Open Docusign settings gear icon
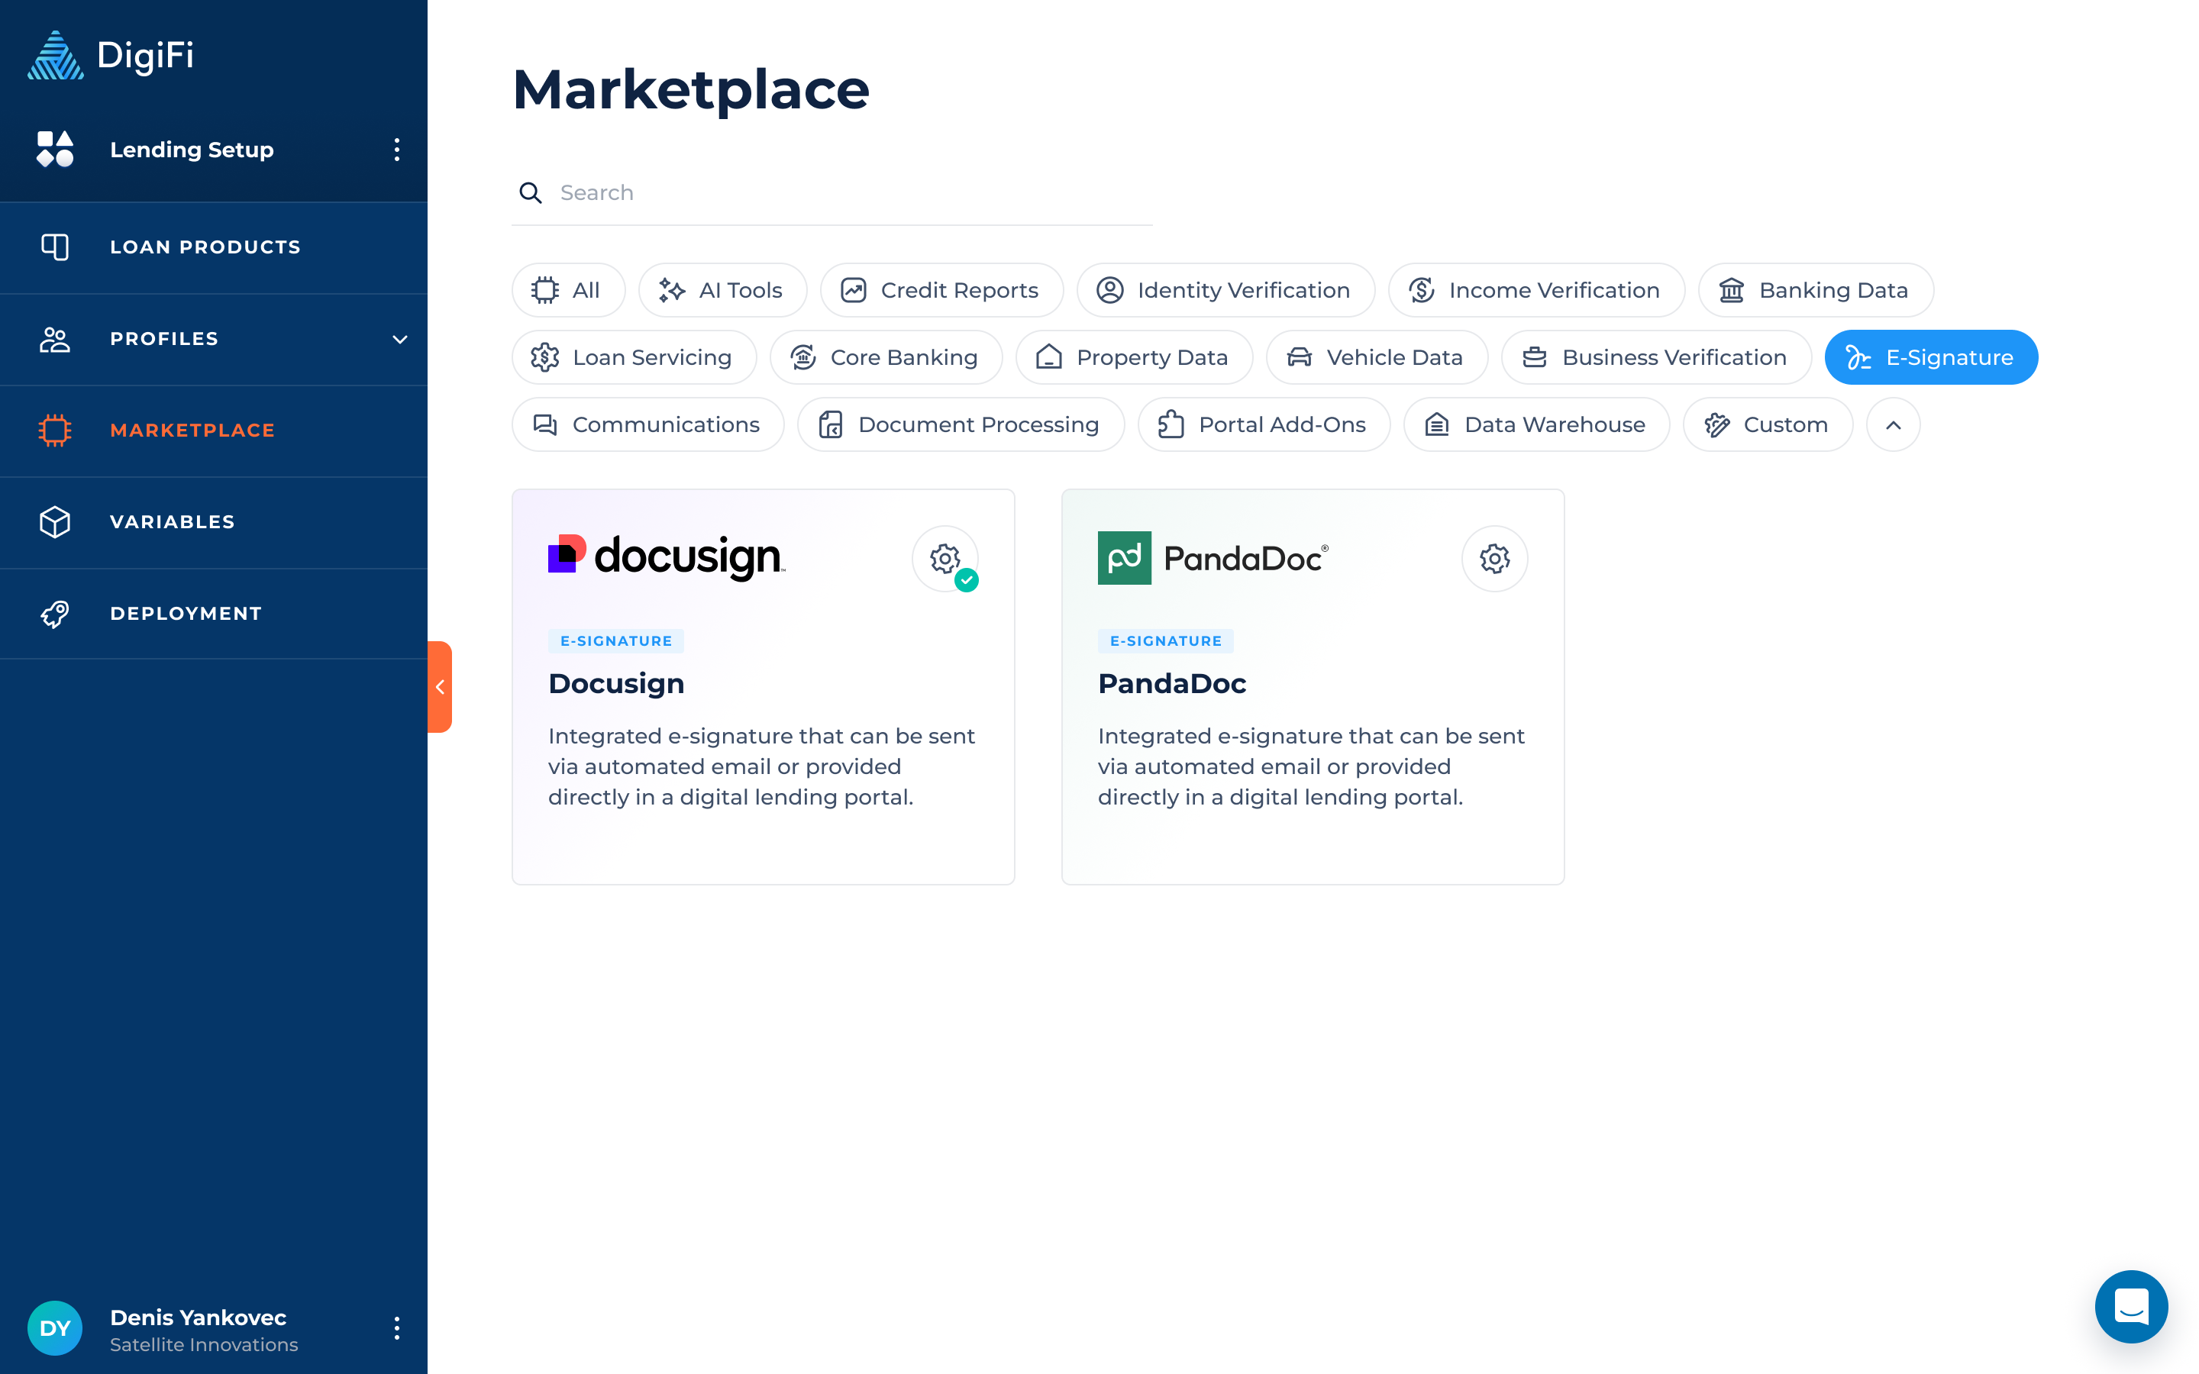The height and width of the screenshot is (1374, 2199). [x=944, y=558]
